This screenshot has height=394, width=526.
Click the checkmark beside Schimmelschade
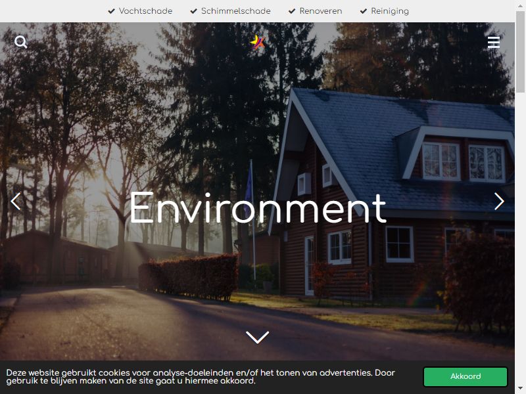point(193,11)
